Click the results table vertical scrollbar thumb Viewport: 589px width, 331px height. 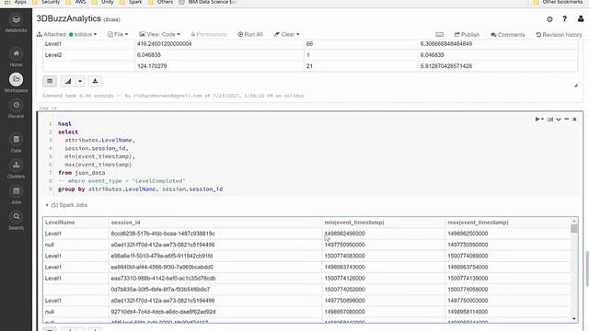click(x=574, y=229)
